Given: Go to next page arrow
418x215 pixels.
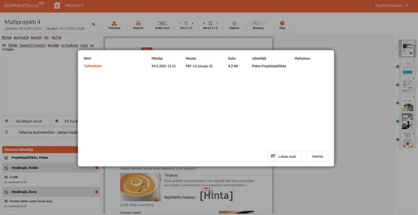Looking at the screenshot, I should click(x=193, y=23).
